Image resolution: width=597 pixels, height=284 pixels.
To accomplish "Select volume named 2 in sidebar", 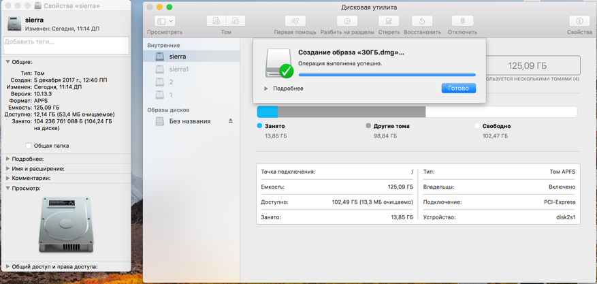I will [x=191, y=82].
